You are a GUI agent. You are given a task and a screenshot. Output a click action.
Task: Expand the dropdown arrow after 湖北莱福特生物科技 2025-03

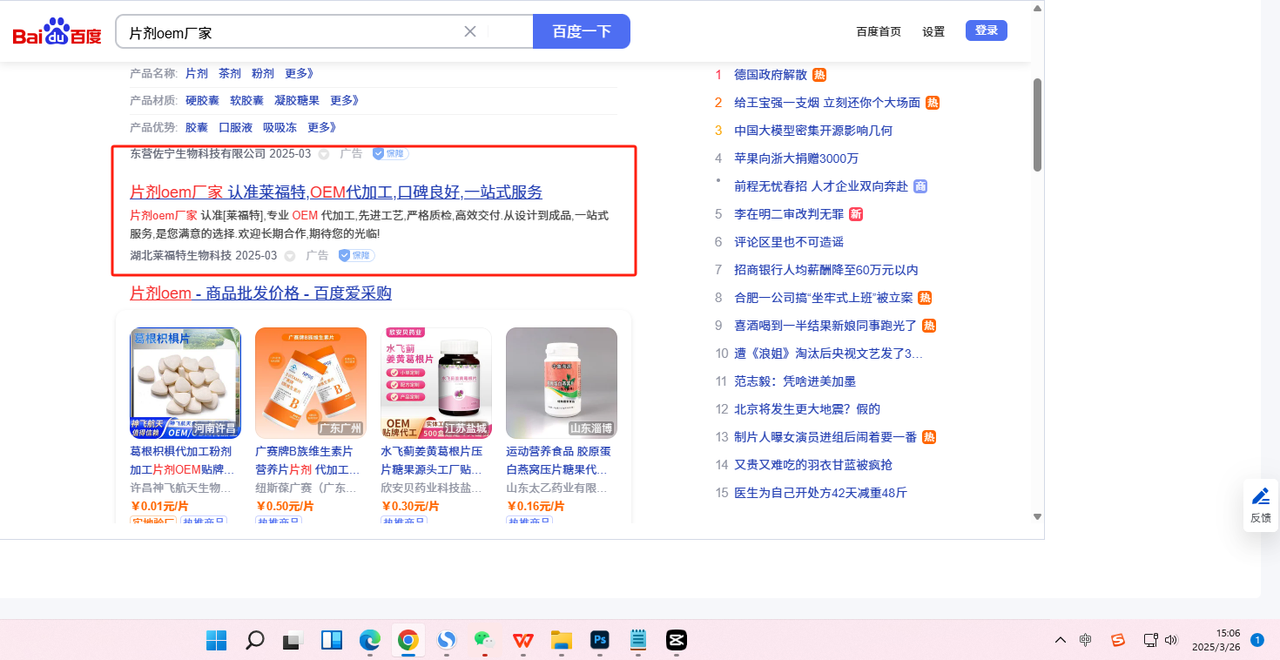(x=290, y=256)
